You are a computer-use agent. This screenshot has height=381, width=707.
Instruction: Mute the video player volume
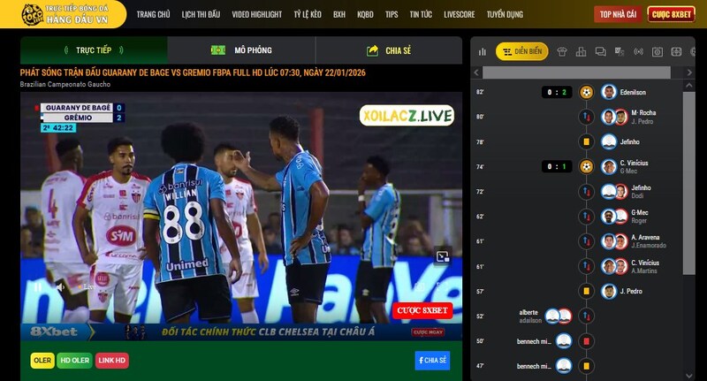60,287
